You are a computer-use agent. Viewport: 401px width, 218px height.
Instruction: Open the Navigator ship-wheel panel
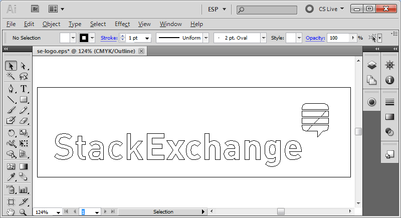click(x=389, y=65)
